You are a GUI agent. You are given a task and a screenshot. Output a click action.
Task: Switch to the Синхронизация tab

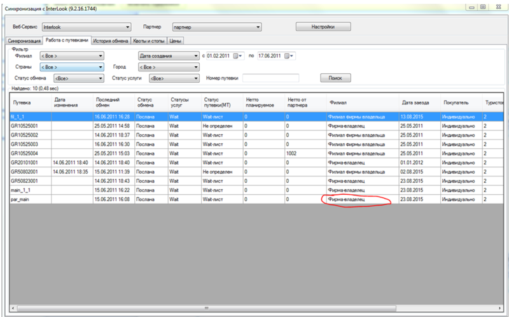click(x=24, y=41)
